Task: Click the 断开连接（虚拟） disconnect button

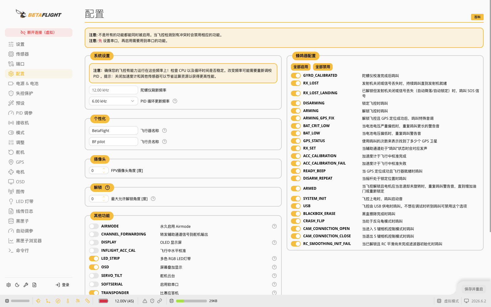Action: pos(39,33)
